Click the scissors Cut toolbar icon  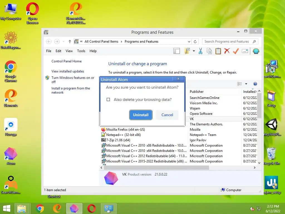pyautogui.click(x=200, y=51)
